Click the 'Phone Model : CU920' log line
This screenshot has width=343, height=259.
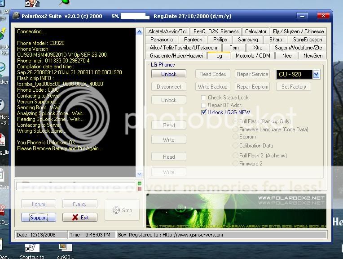coord(41,43)
